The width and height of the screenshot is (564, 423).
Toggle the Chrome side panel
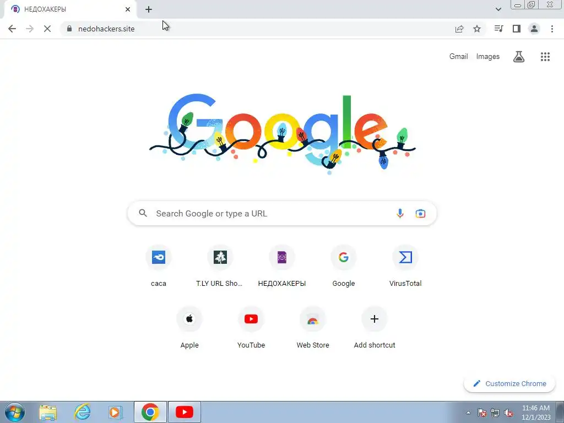pyautogui.click(x=517, y=29)
